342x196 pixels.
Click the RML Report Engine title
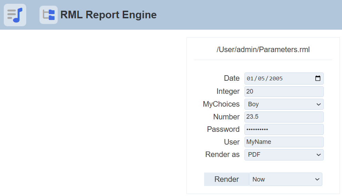click(108, 15)
